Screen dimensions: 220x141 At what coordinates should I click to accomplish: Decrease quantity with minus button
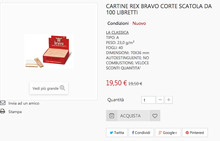click(x=160, y=100)
